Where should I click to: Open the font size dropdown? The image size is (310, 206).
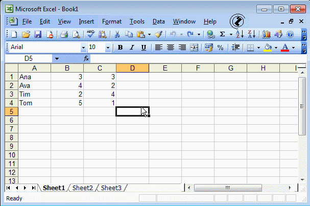(108, 48)
